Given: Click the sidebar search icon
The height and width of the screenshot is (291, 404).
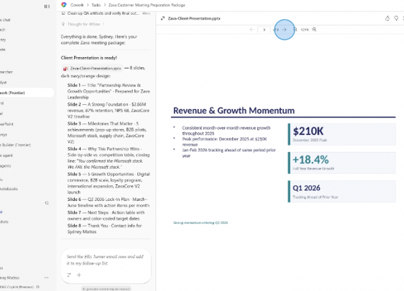Looking at the screenshot, I should [46, 202].
